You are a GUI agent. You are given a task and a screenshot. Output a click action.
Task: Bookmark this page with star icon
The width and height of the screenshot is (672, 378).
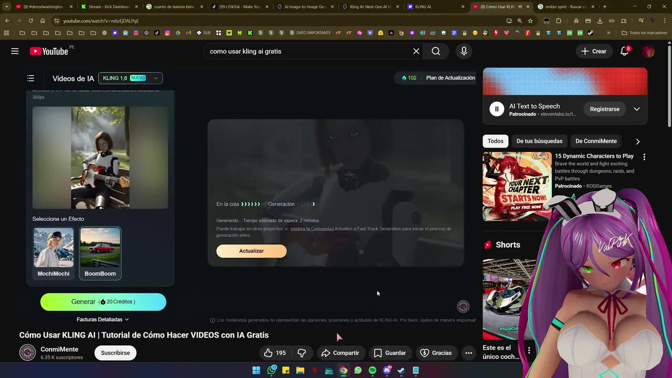[530, 20]
